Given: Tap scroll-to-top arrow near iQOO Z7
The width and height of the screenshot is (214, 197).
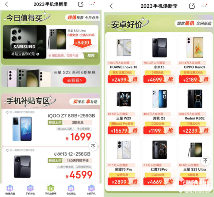Looking at the screenshot, I should click(93, 146).
